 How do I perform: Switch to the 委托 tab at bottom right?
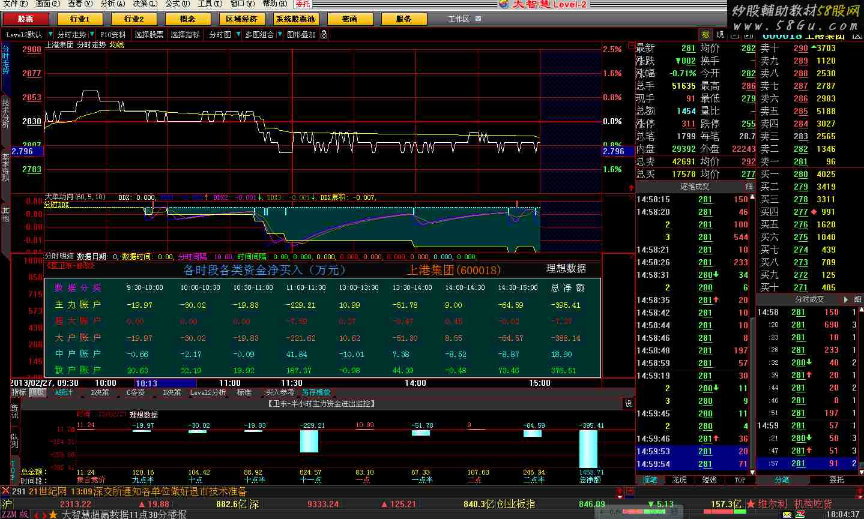click(x=836, y=480)
